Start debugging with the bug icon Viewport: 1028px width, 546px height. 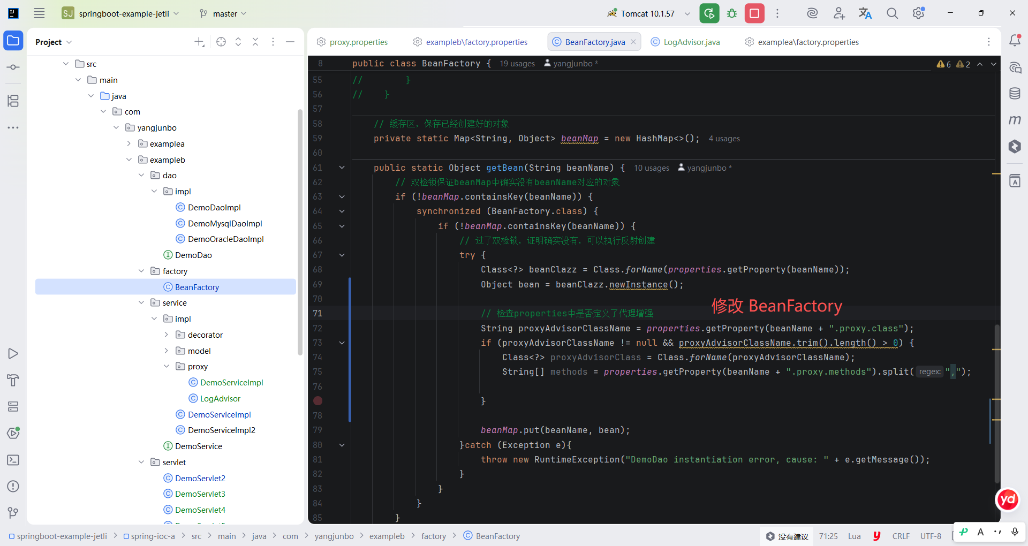(x=732, y=13)
